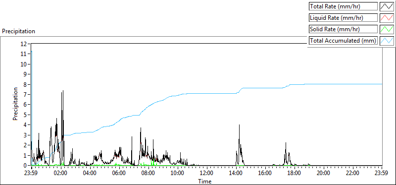Viewport: 396px width, 185px height.
Task: Select the Total Rate (mm/hr) legend label
Action: click(x=343, y=6)
